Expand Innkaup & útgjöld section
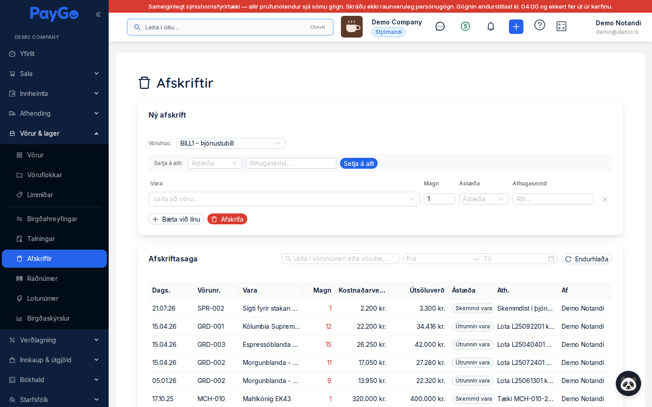Screen dimensions: 652x407 pos(54,360)
